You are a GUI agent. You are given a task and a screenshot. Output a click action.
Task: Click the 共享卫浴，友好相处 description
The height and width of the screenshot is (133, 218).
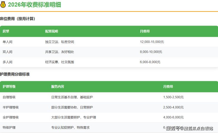pos(60,52)
